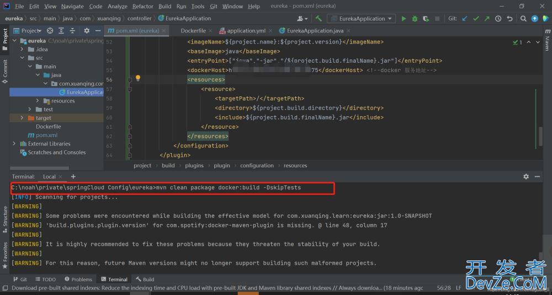Open the EurekaApplication run configuration dropdown
The image size is (552, 295).
(361, 19)
